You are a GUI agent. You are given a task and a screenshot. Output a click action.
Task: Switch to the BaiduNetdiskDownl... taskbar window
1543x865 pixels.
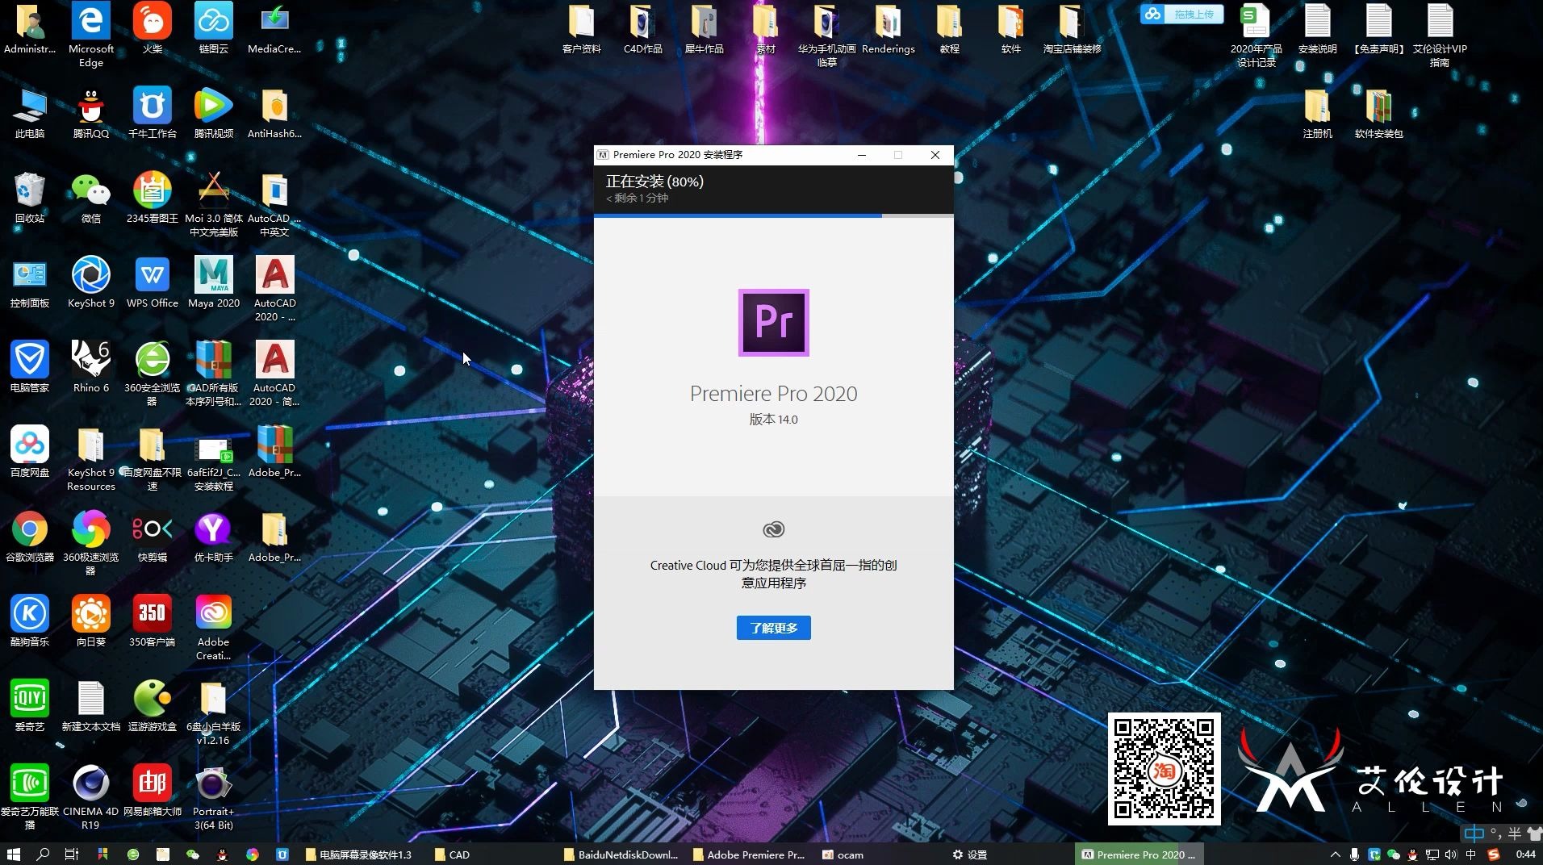click(x=621, y=855)
